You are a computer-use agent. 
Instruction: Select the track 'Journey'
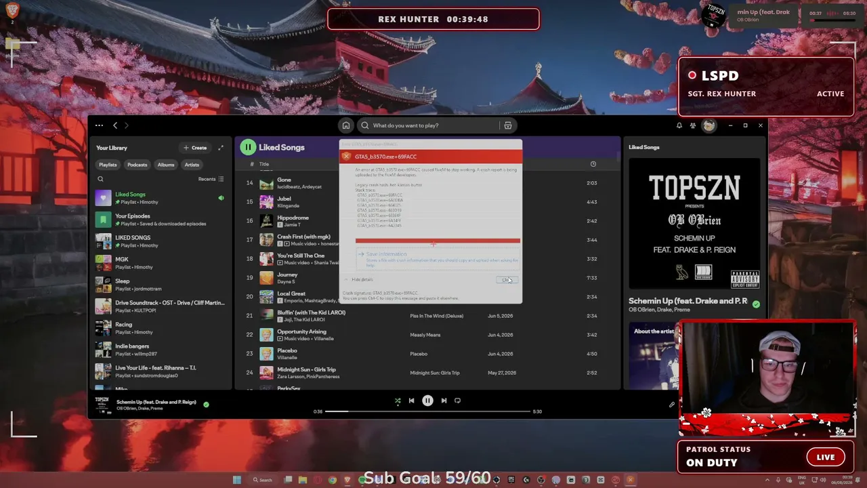tap(287, 274)
